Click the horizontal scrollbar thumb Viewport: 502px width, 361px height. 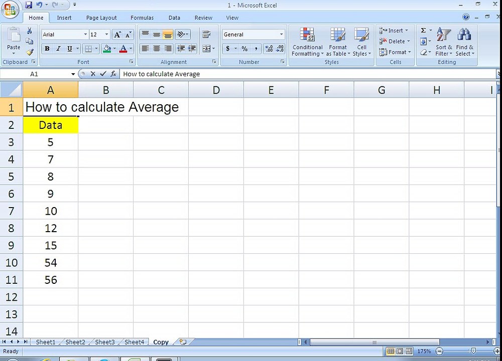click(x=374, y=342)
